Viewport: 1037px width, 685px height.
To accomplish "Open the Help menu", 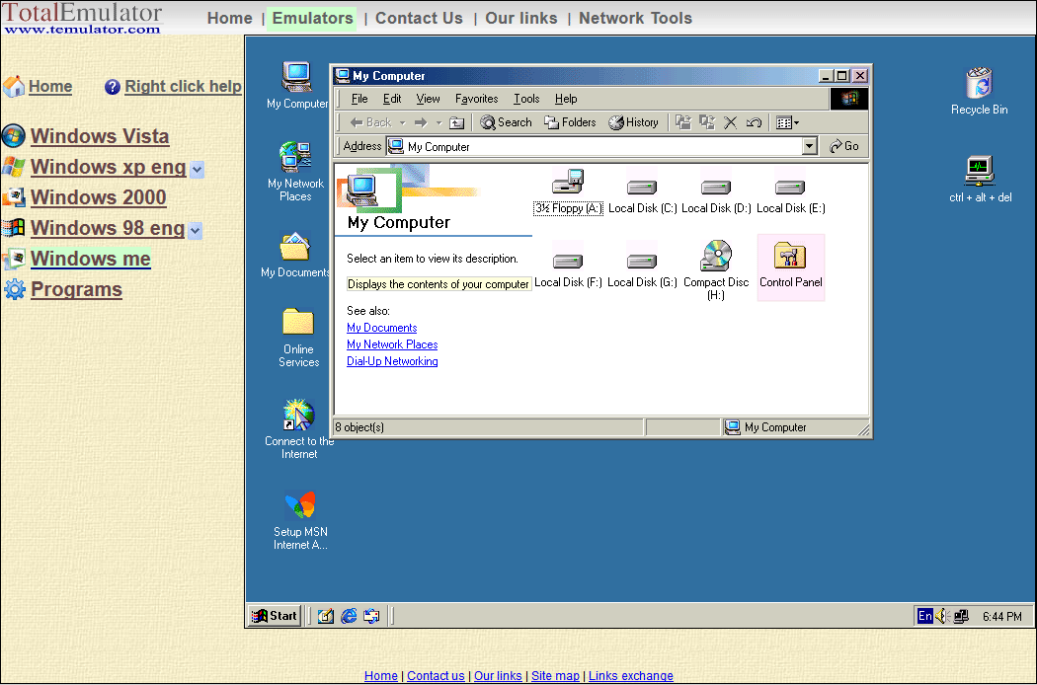I will tap(566, 99).
